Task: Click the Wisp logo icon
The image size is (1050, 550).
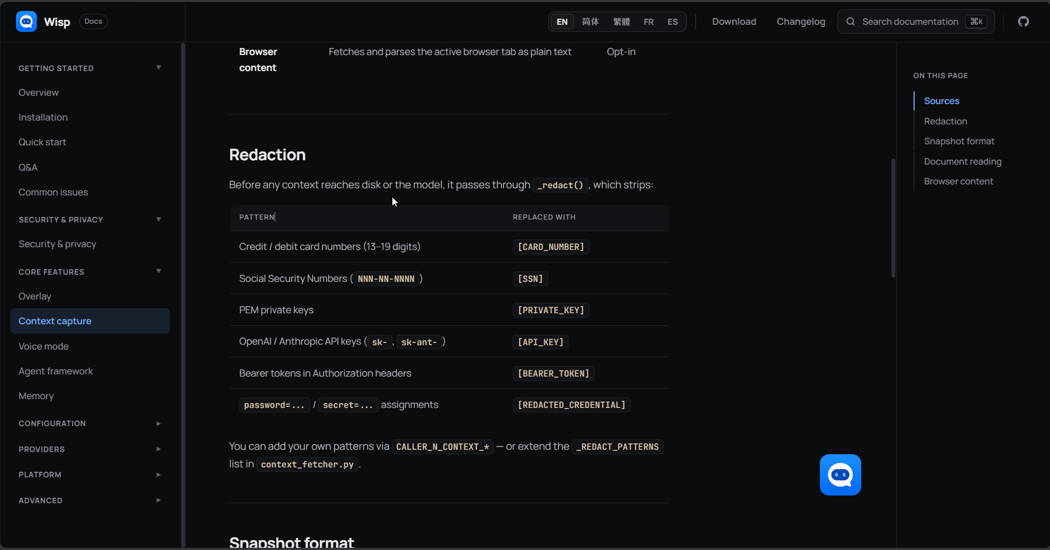Action: [x=26, y=21]
